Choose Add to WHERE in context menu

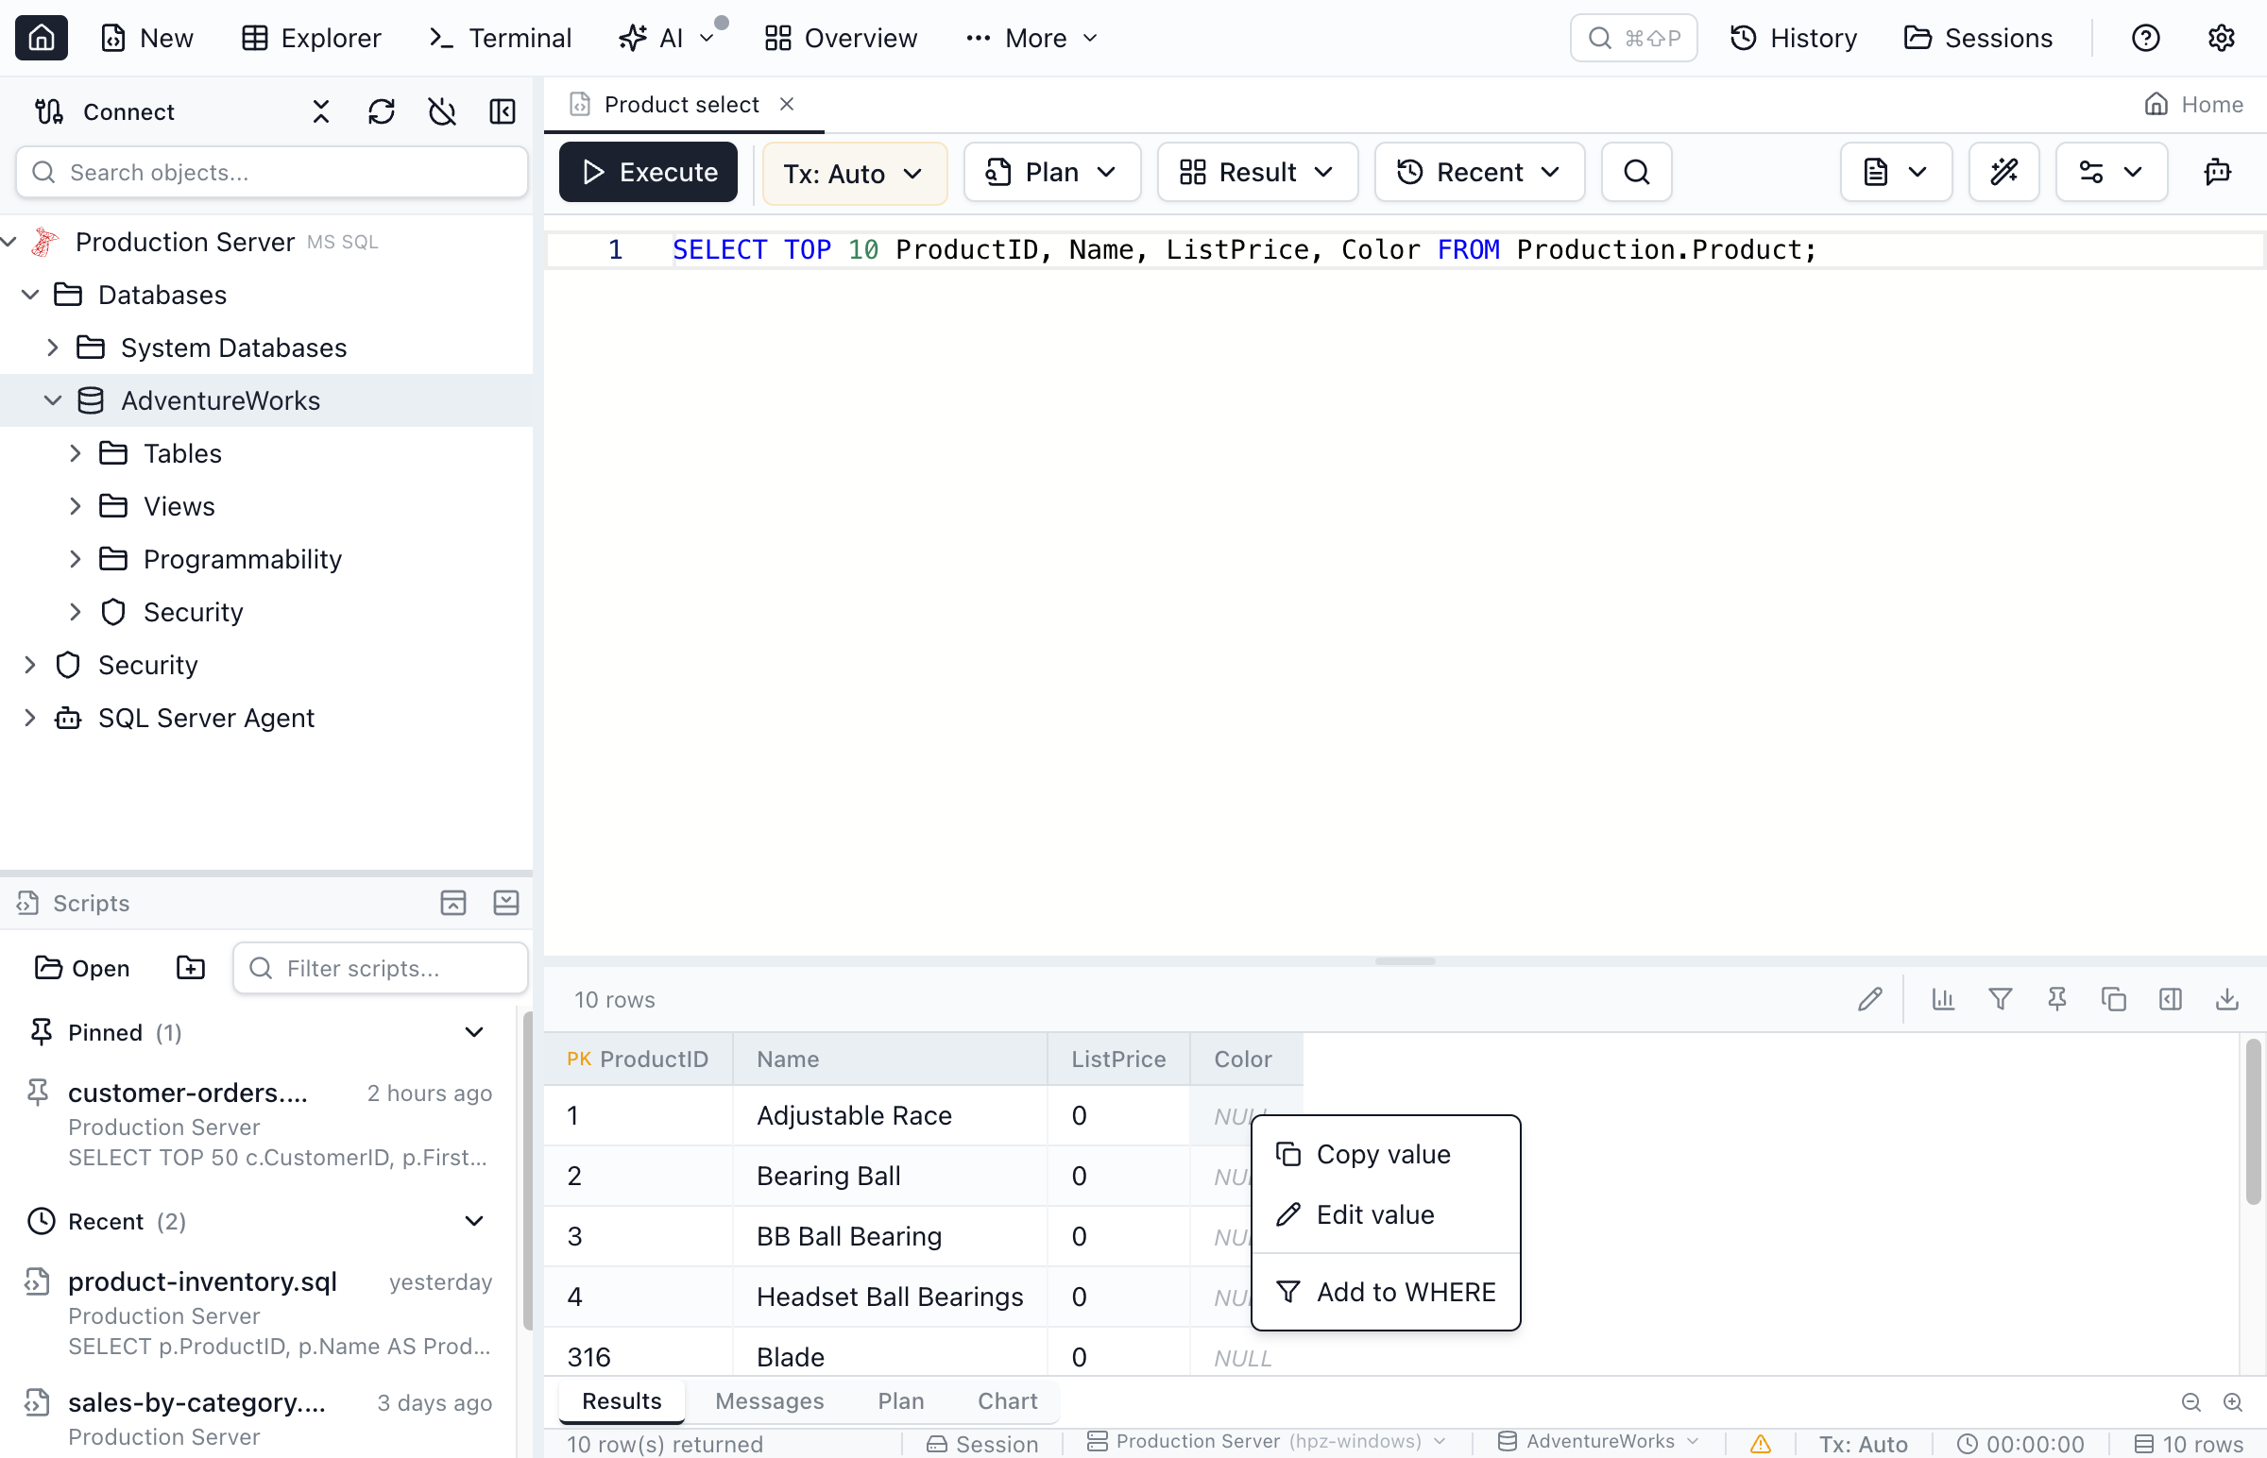coord(1386,1293)
